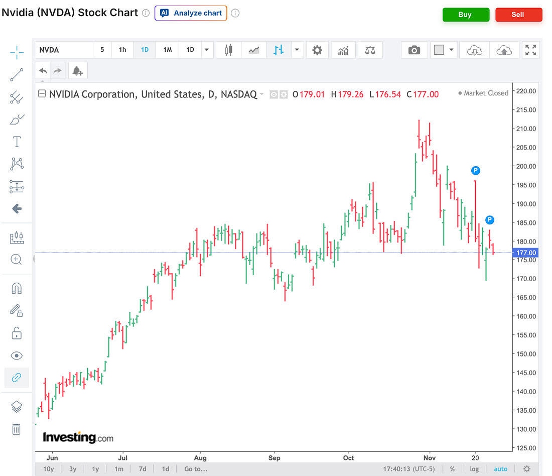This screenshot has height=476, width=552.
Task: Click the back arrow icon in sidebar
Action: (x=17, y=208)
